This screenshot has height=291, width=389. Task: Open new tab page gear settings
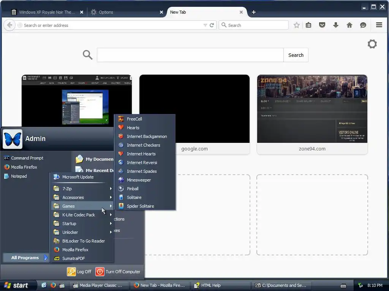coord(372,44)
